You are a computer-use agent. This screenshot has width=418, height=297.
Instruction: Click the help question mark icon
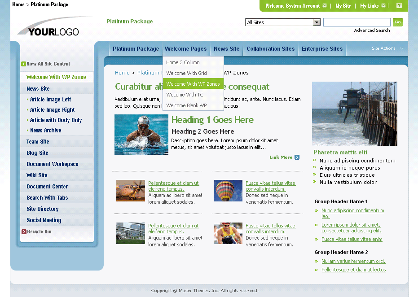click(x=399, y=5)
